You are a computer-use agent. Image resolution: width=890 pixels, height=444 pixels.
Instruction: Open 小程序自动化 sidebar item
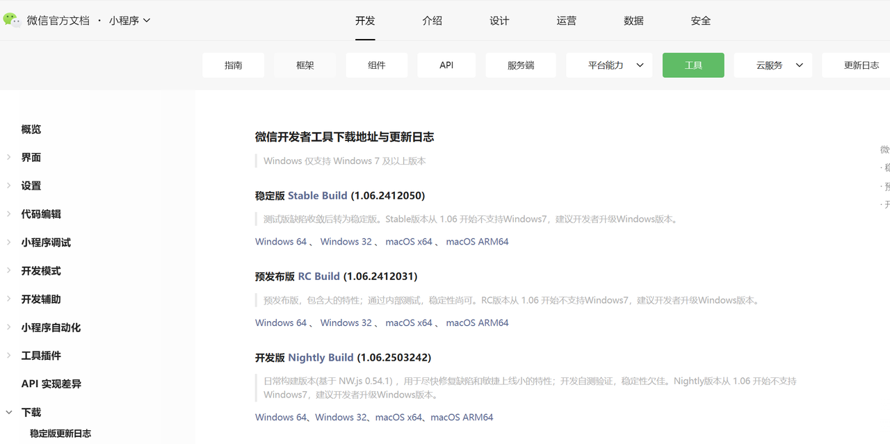(x=51, y=327)
